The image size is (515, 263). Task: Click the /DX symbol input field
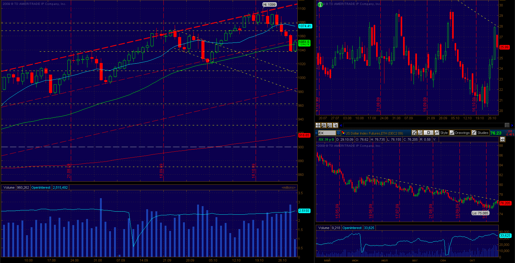[327, 133]
